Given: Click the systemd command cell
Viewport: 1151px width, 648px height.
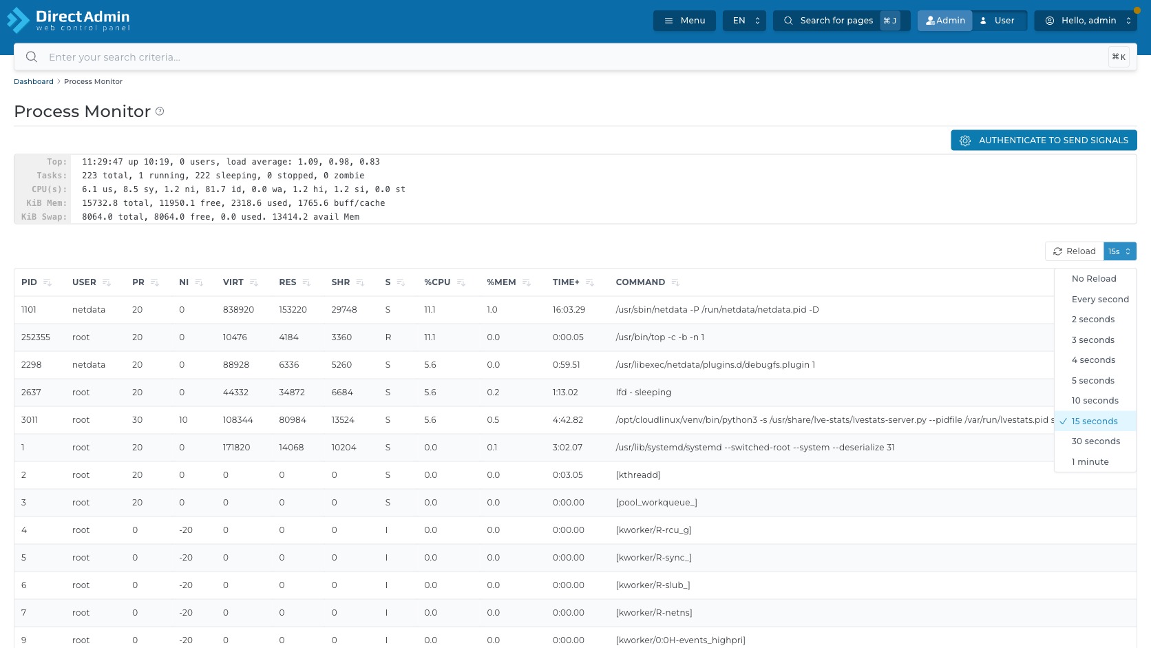Looking at the screenshot, I should tap(754, 448).
